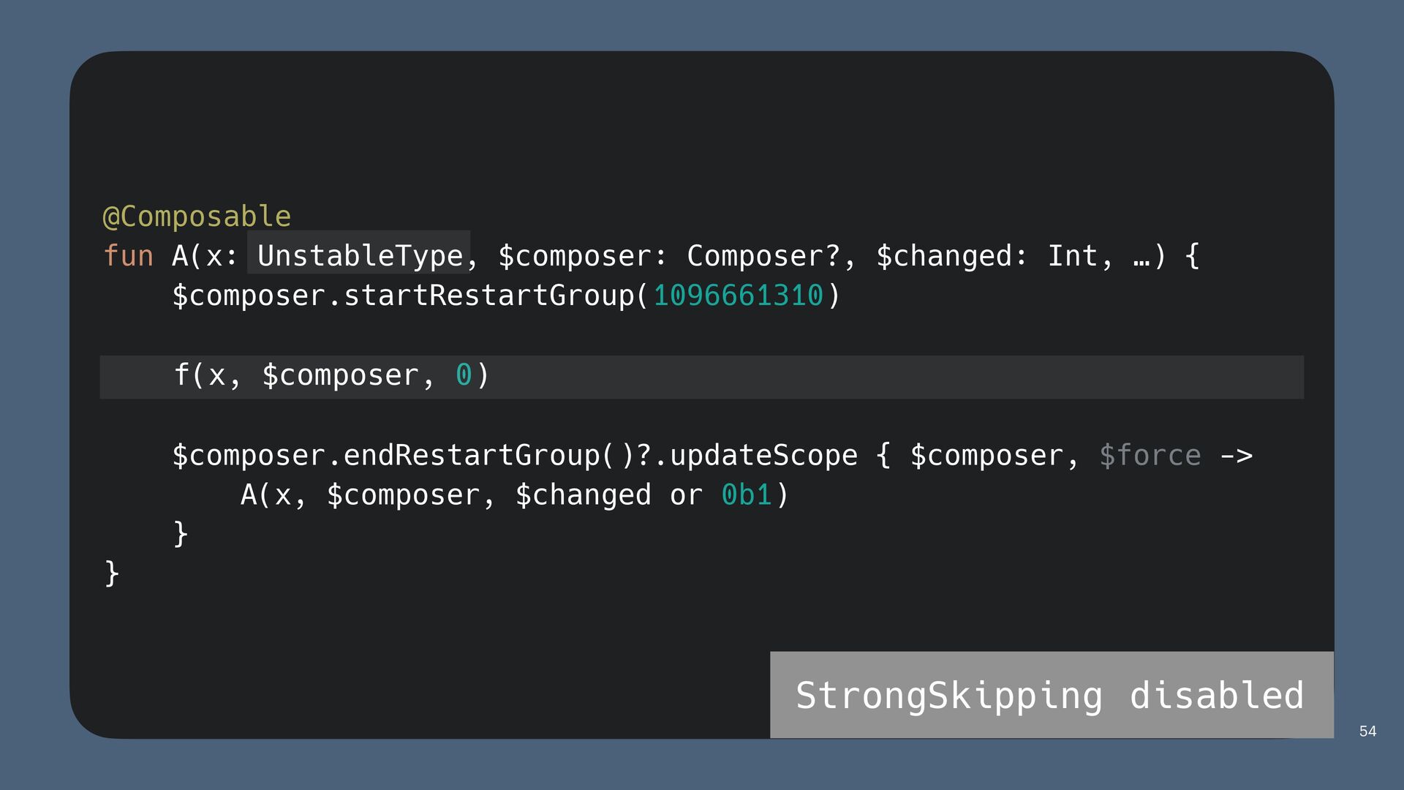
Task: Click the @Composable annotation
Action: [x=197, y=217]
